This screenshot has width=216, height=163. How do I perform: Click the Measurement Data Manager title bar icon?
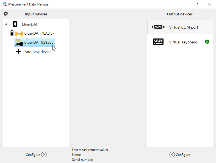pos(4,4)
